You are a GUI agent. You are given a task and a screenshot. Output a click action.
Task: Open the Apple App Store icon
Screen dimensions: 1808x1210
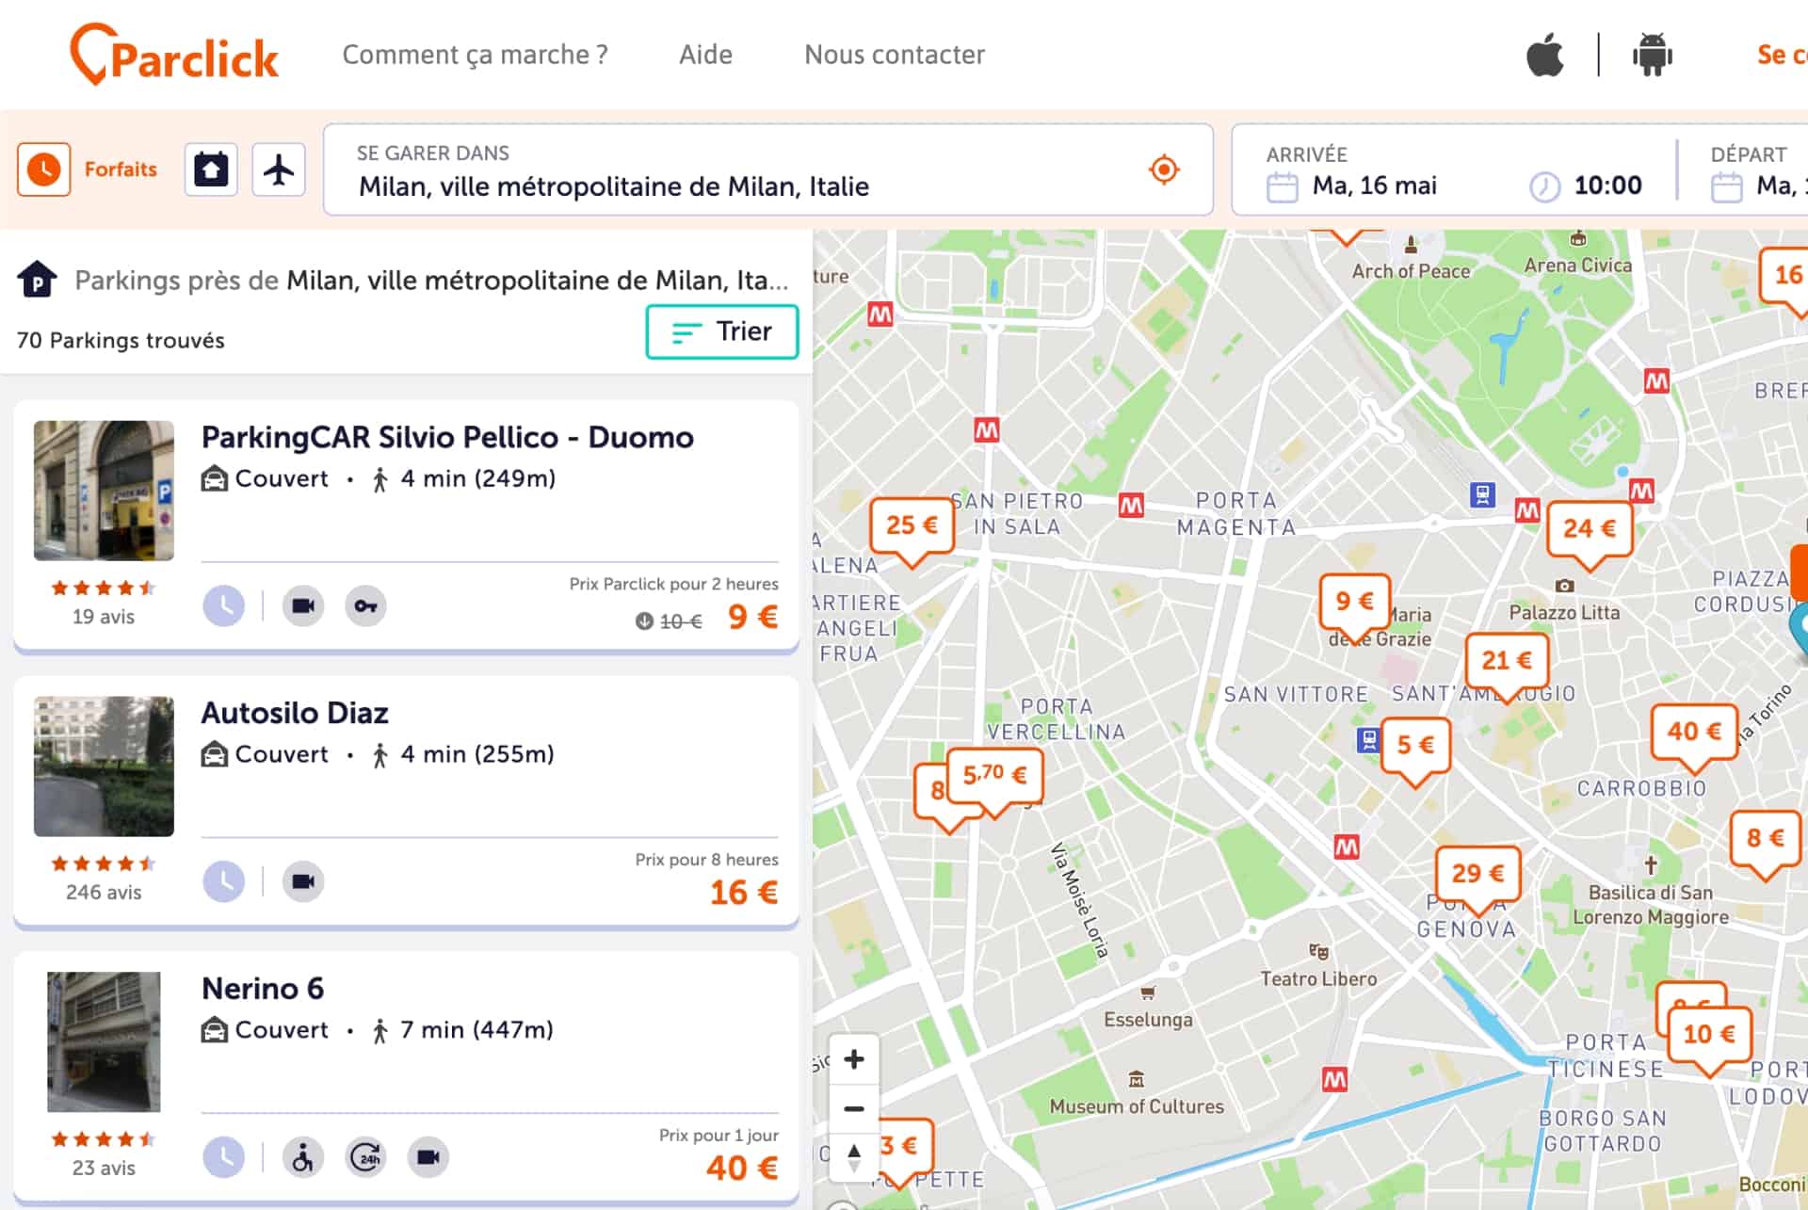click(1545, 54)
